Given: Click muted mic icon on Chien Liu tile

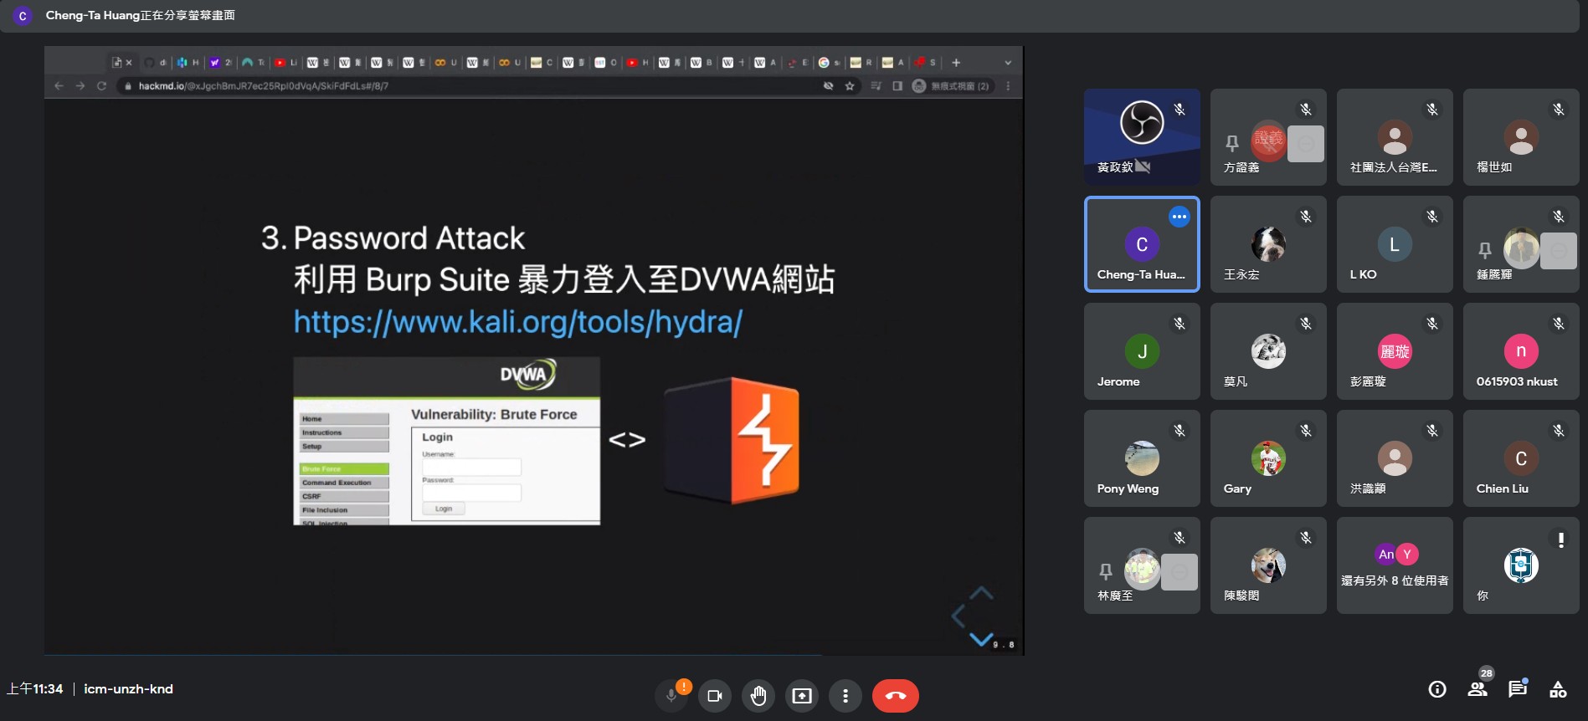Looking at the screenshot, I should pos(1559,431).
